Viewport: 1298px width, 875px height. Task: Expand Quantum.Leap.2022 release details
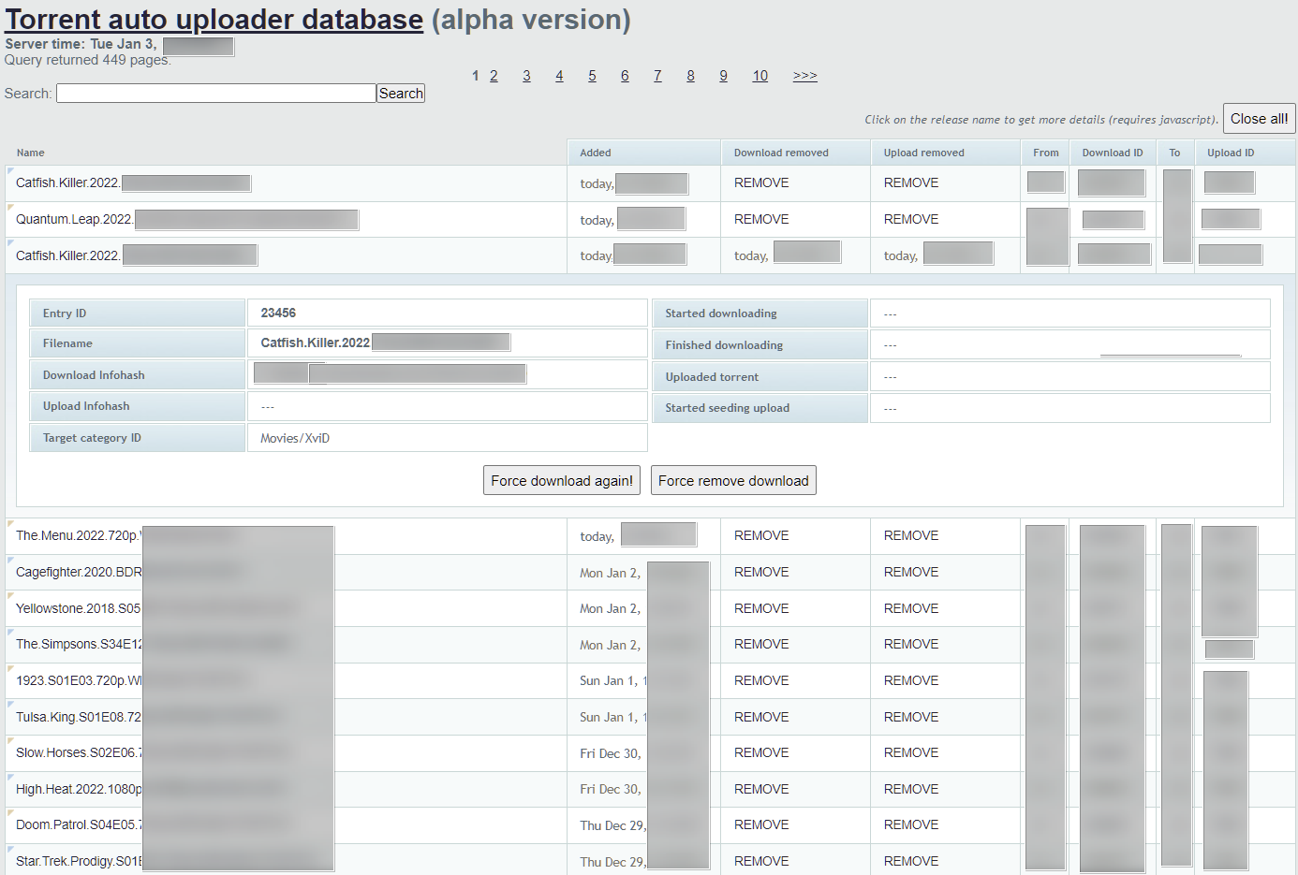pos(74,220)
